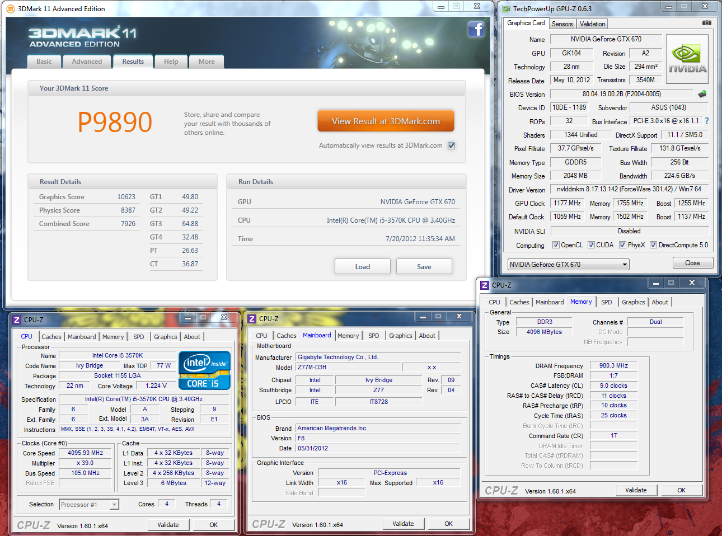Open SPD tab in CPU-Z Memory window

pyautogui.click(x=607, y=302)
